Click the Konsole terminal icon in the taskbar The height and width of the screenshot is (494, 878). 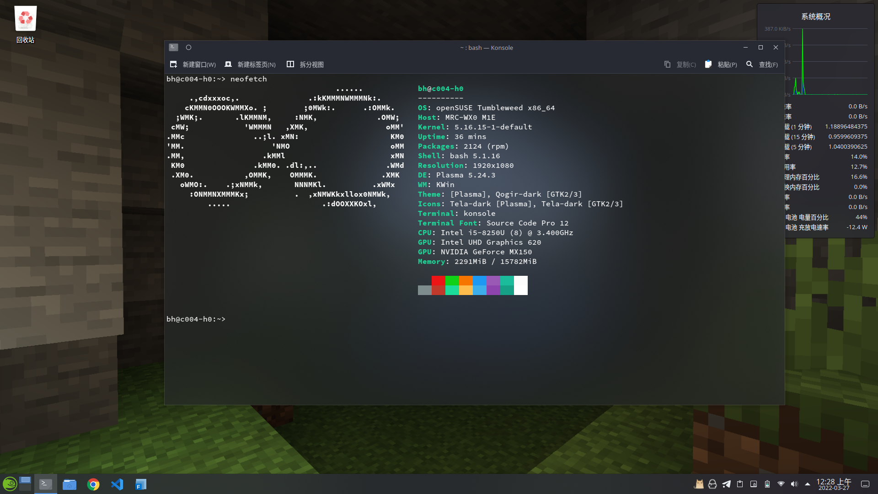[46, 484]
